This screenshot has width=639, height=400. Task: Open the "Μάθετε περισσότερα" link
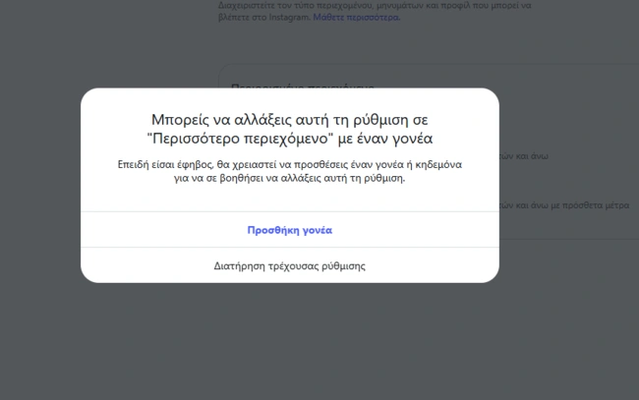[356, 18]
